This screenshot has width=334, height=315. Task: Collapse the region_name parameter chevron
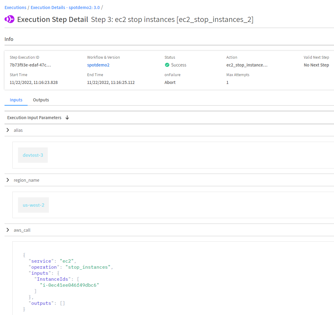click(x=8, y=180)
